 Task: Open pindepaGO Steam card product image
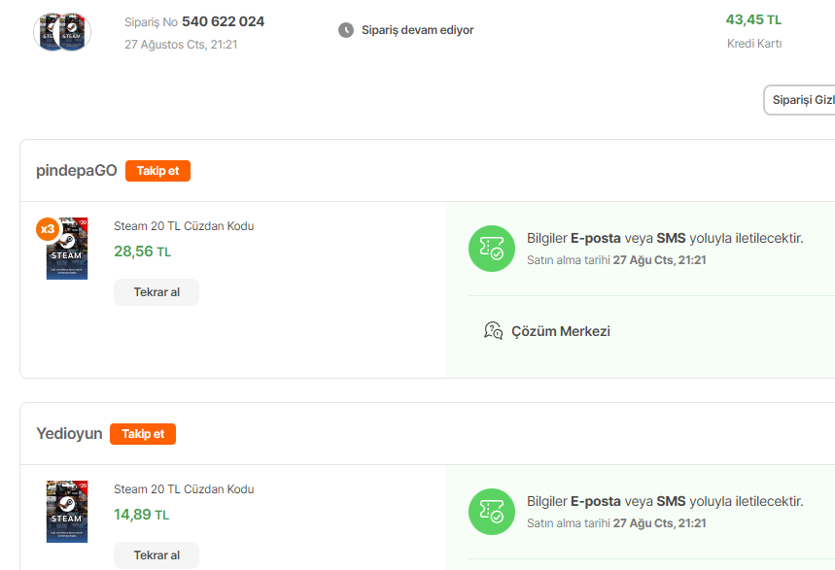pos(67,249)
